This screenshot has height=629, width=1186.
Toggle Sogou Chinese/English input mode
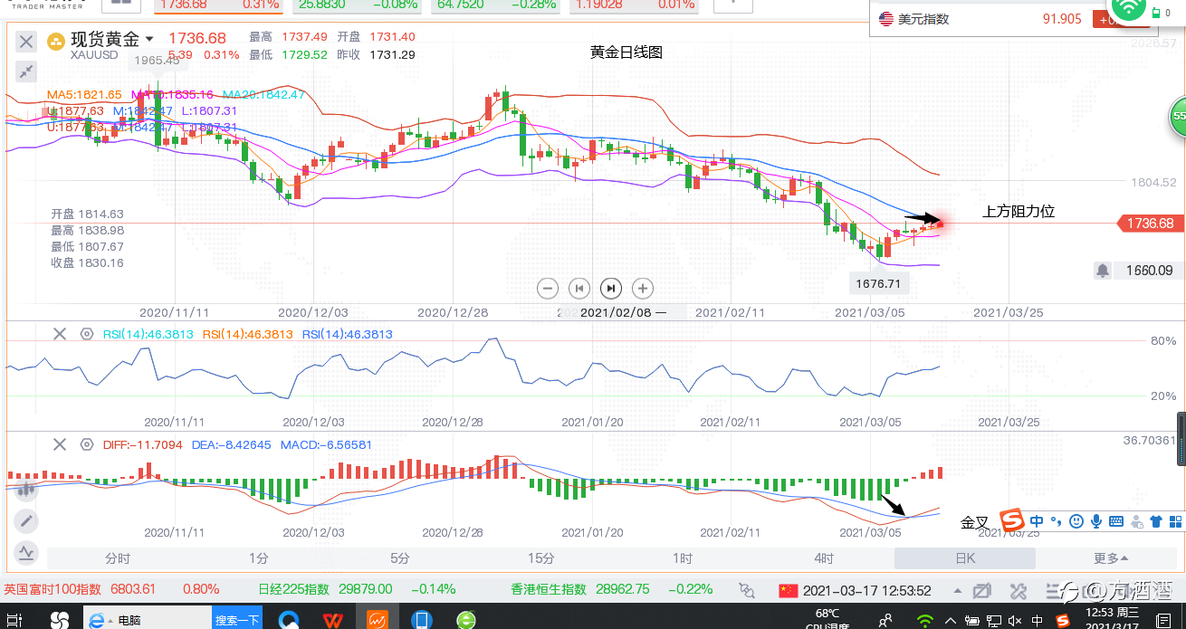pyautogui.click(x=1037, y=521)
